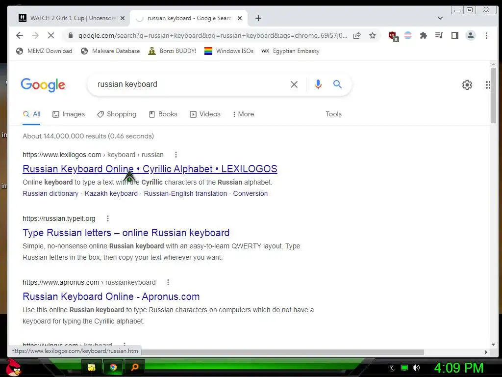
Task: Open the Russian dictionary sublink
Action: pyautogui.click(x=50, y=193)
